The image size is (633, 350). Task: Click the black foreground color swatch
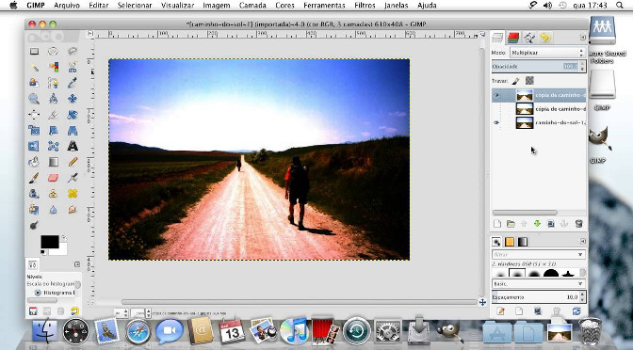pos(50,242)
